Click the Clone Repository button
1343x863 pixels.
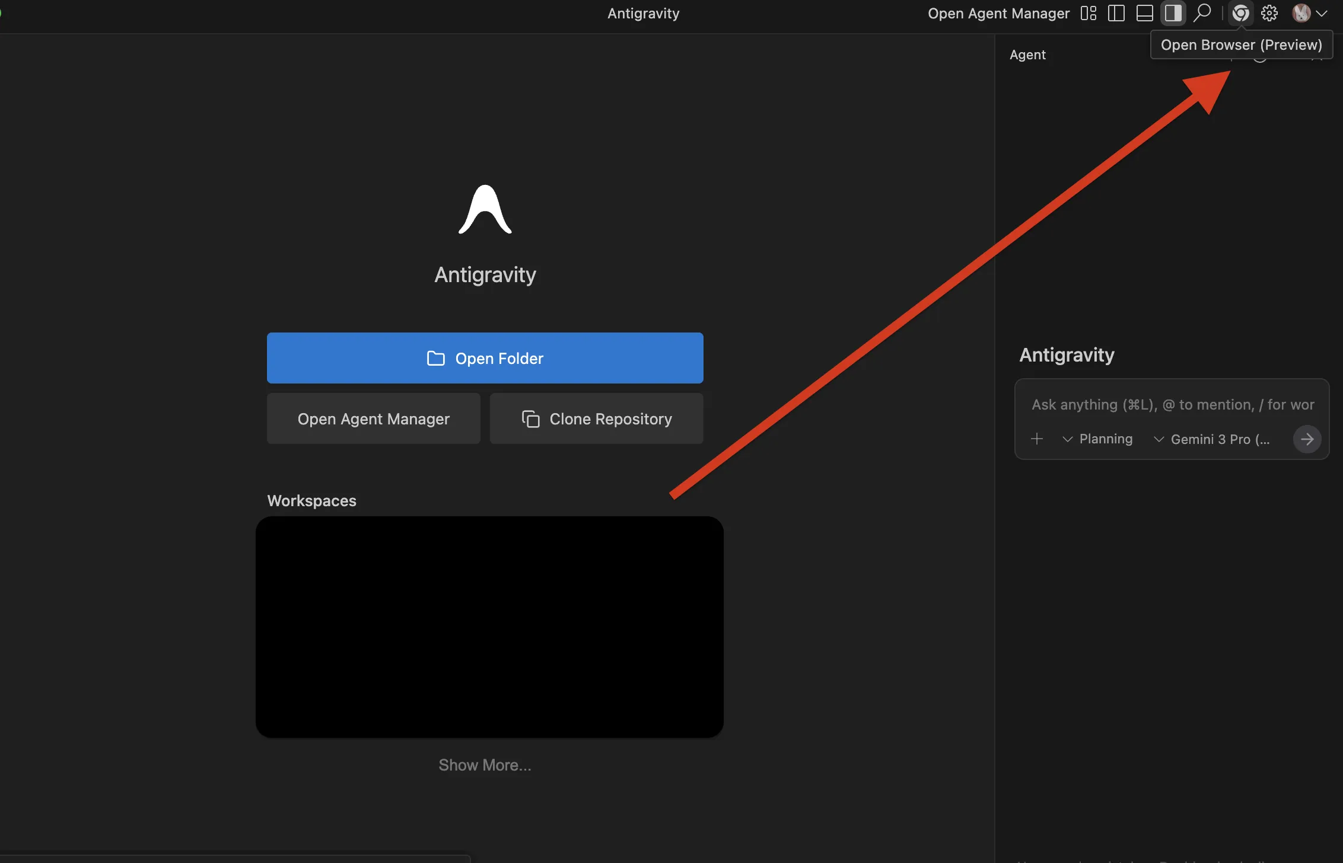pyautogui.click(x=596, y=418)
